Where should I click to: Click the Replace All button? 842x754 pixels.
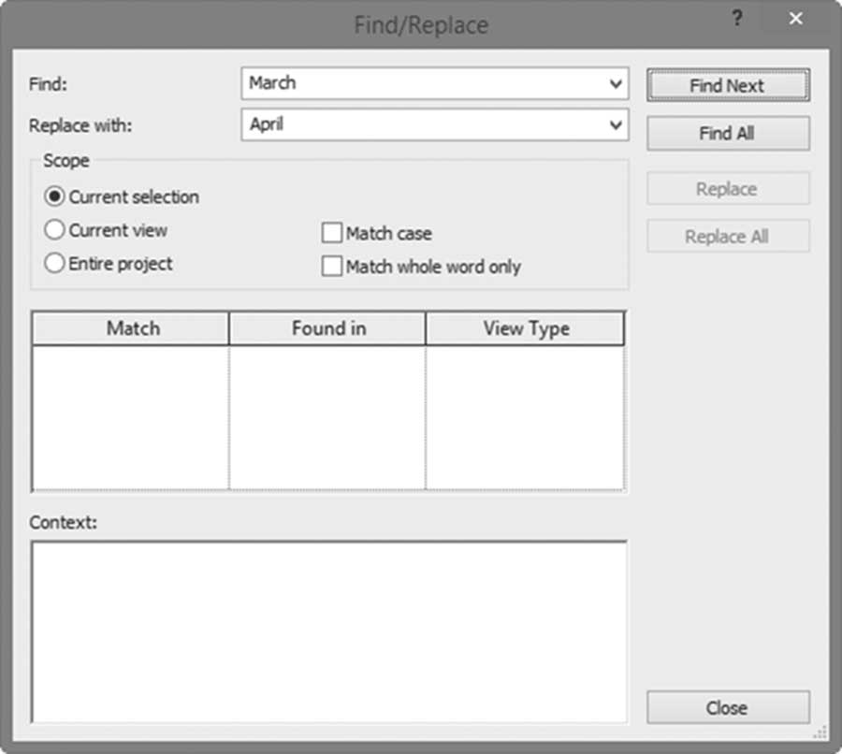pyautogui.click(x=728, y=237)
